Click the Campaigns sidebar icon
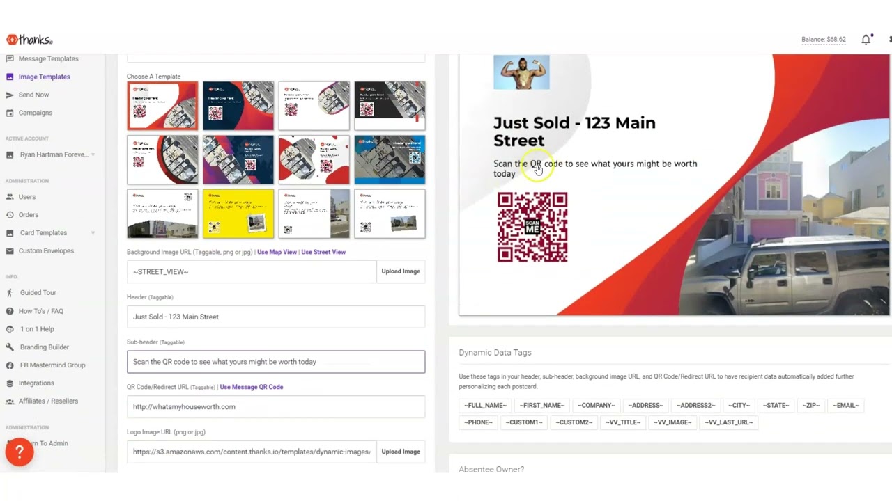This screenshot has width=892, height=501. pyautogui.click(x=10, y=113)
